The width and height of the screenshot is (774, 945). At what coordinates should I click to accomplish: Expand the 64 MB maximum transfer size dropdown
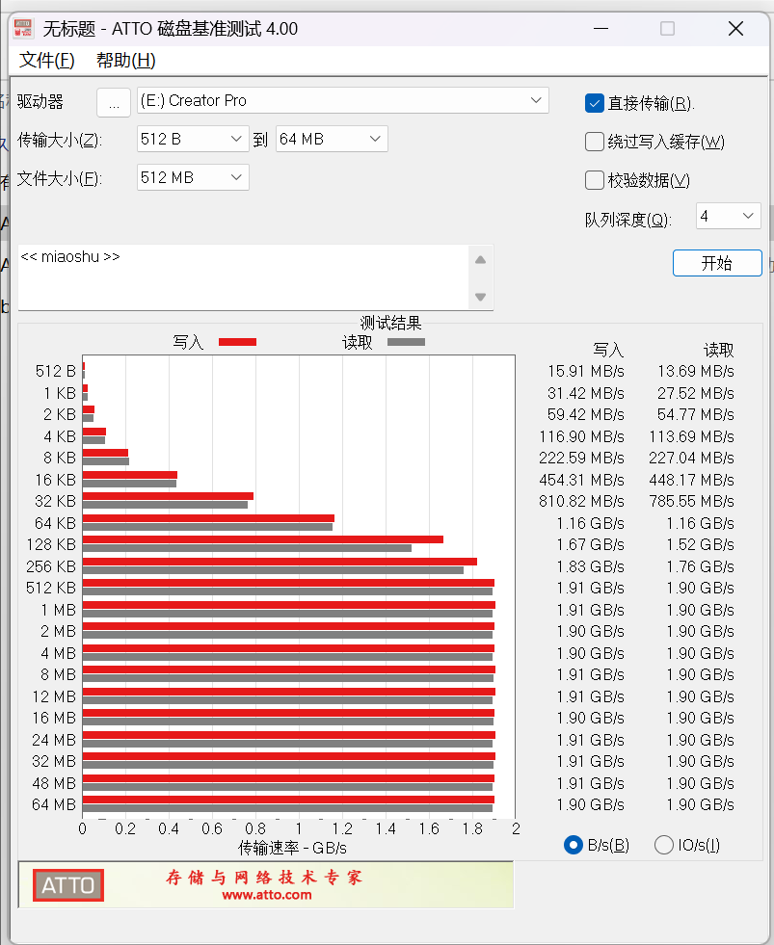click(x=332, y=140)
